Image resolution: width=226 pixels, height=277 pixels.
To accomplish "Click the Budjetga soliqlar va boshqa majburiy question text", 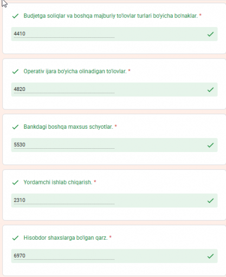I will click(x=111, y=16).
